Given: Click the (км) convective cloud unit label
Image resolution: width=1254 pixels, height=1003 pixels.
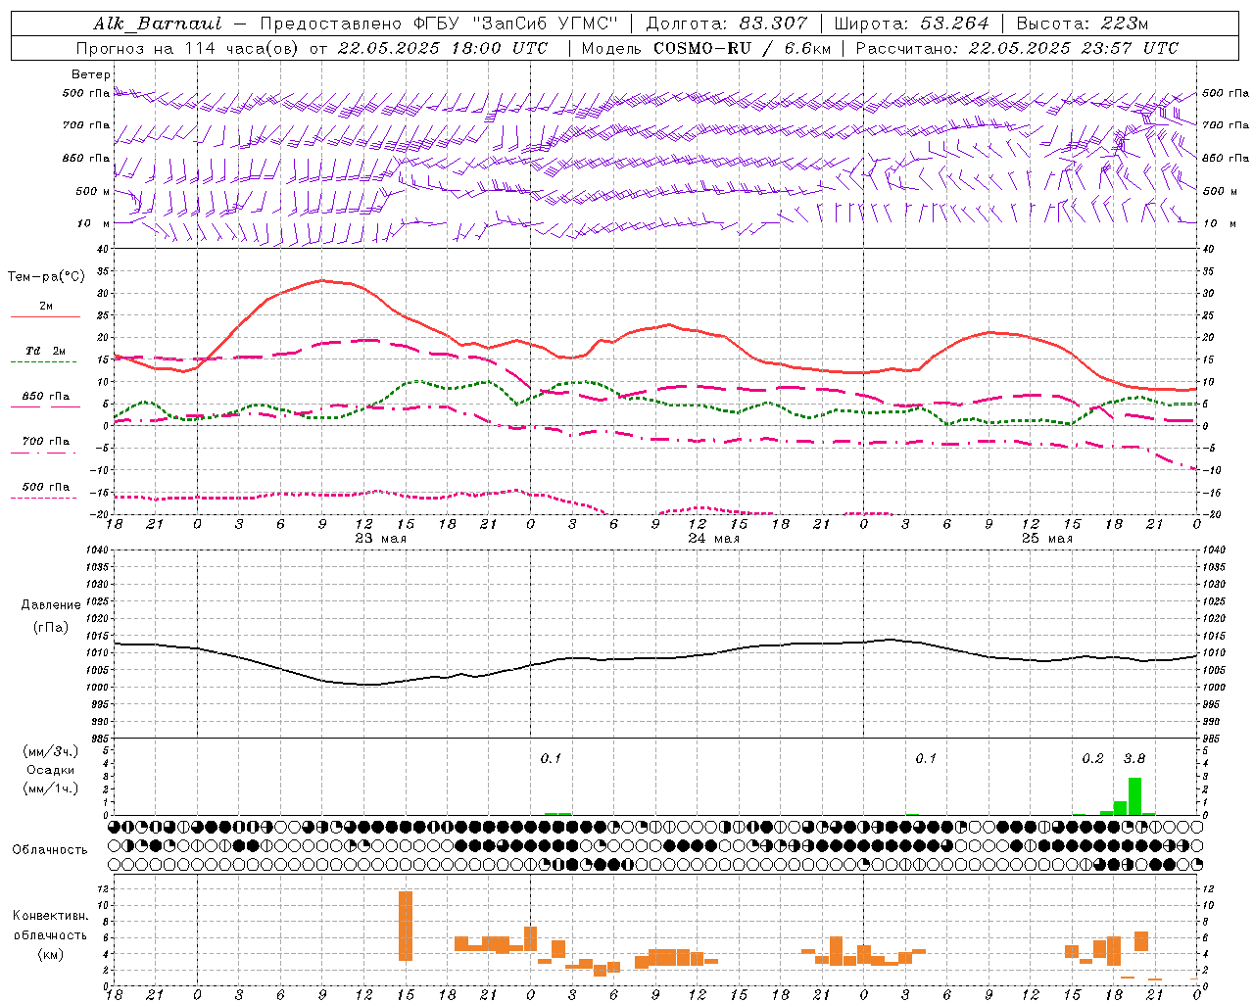Looking at the screenshot, I should click(50, 954).
